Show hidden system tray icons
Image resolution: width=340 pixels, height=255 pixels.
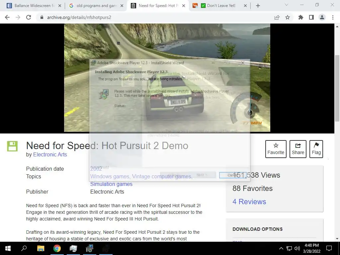pyautogui.click(x=281, y=248)
